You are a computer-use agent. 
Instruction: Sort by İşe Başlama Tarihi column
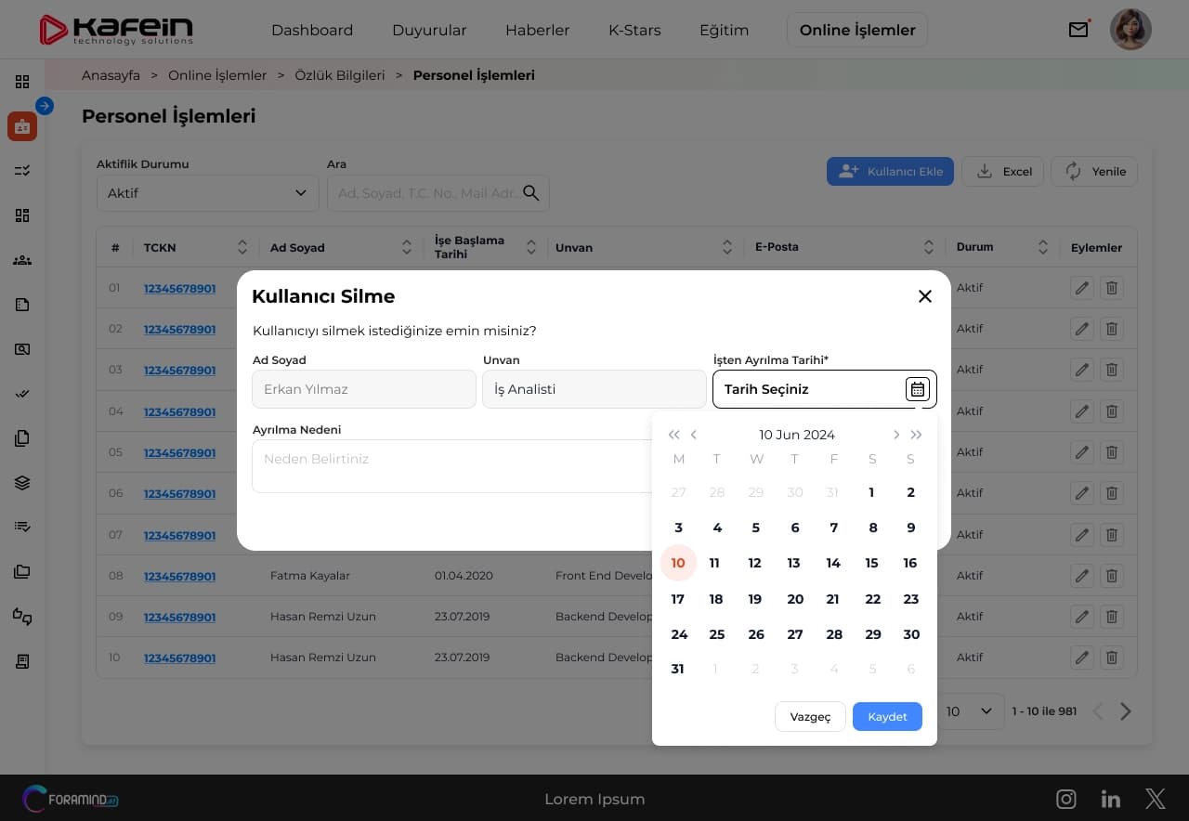click(x=531, y=247)
